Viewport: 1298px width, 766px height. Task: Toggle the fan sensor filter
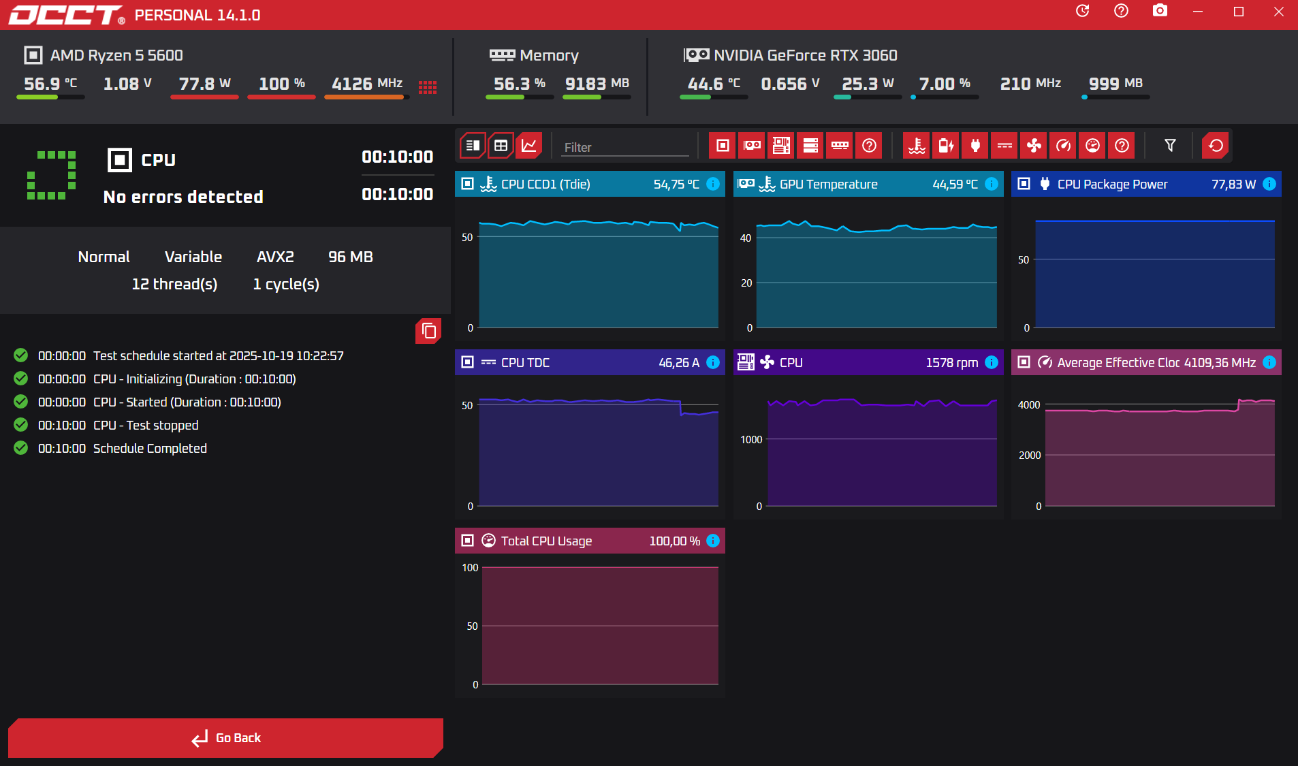point(1034,146)
